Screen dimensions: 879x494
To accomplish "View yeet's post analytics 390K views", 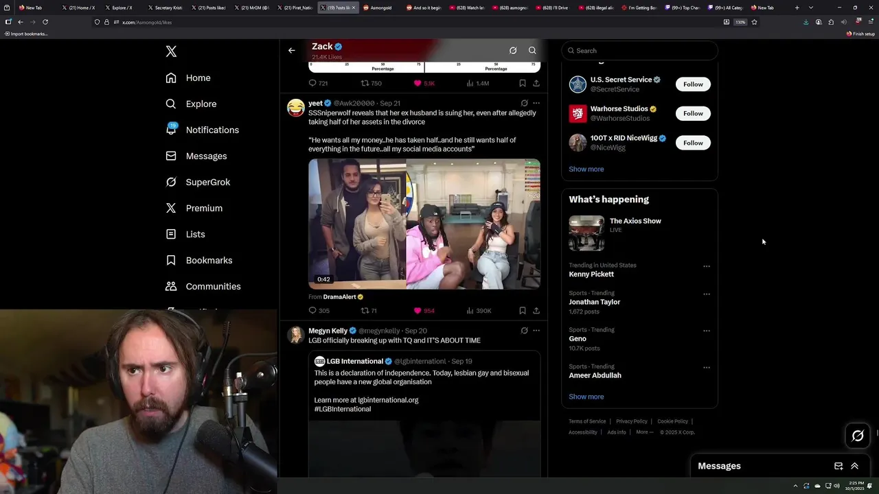I will tap(479, 311).
